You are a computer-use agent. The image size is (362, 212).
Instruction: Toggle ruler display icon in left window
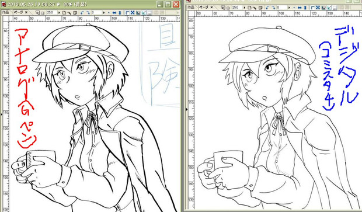tap(127, 13)
